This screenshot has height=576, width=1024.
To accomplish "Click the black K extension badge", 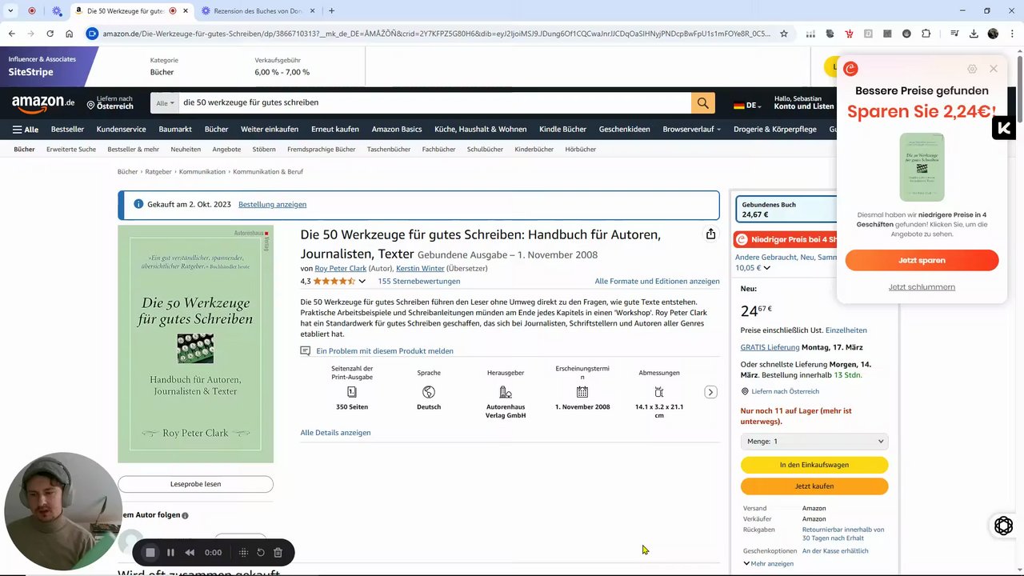I will pos(1004,128).
